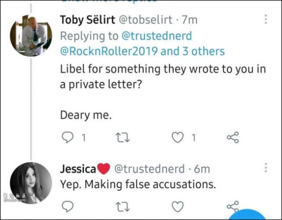The height and width of the screenshot is (220, 282).
Task: Open @tobselirt handle
Action: (145, 19)
